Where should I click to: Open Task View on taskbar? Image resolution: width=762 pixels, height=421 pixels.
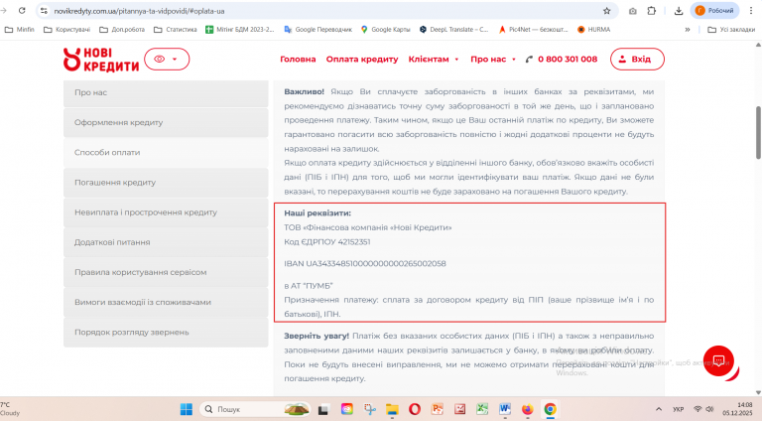click(322, 409)
